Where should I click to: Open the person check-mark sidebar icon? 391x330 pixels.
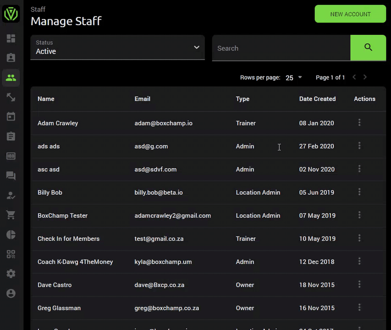tap(11, 195)
